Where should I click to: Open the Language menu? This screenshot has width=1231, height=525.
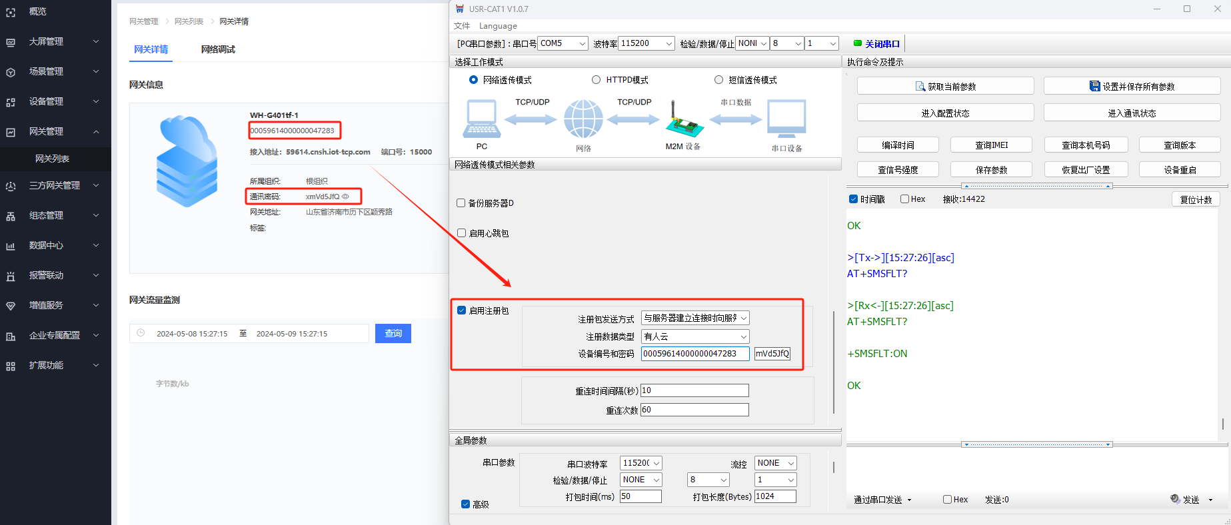[x=498, y=26]
